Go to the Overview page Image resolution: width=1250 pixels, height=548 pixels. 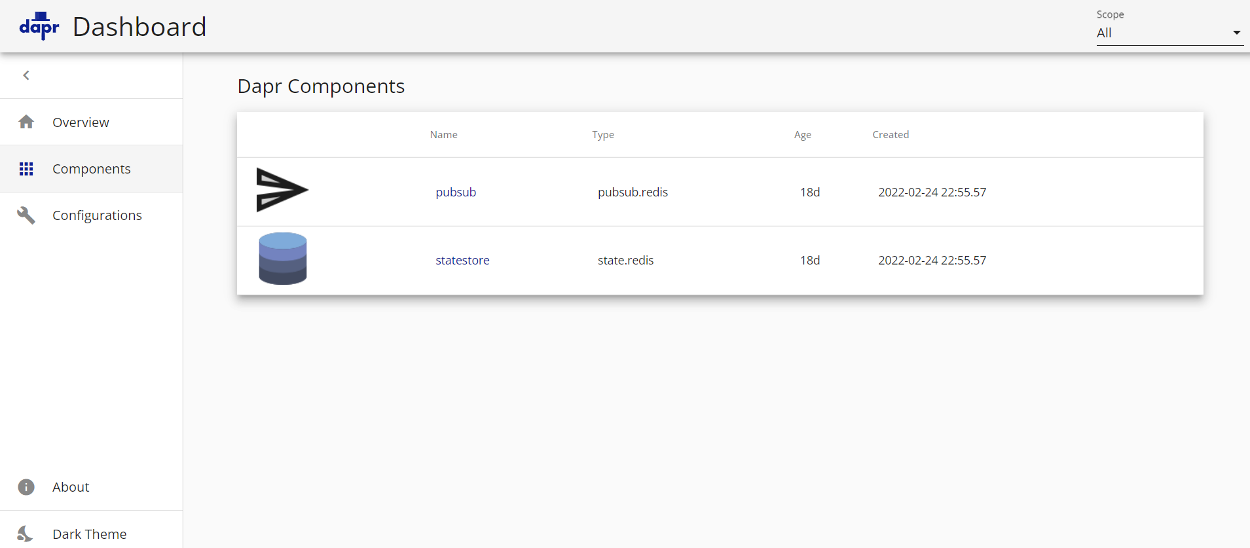tap(92, 122)
